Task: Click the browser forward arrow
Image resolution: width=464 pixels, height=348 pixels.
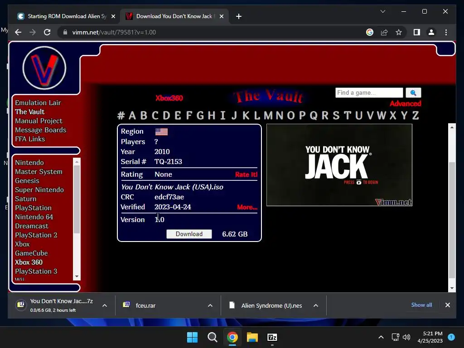Action: point(33,32)
